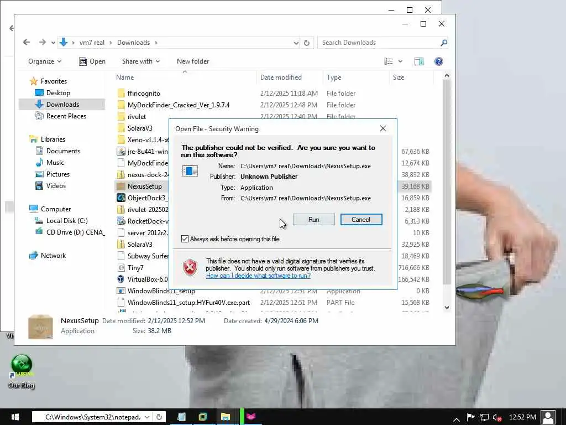Select the Tiny7 file

click(x=135, y=268)
